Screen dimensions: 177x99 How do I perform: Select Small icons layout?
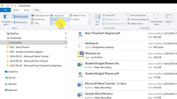[x=38, y=19]
